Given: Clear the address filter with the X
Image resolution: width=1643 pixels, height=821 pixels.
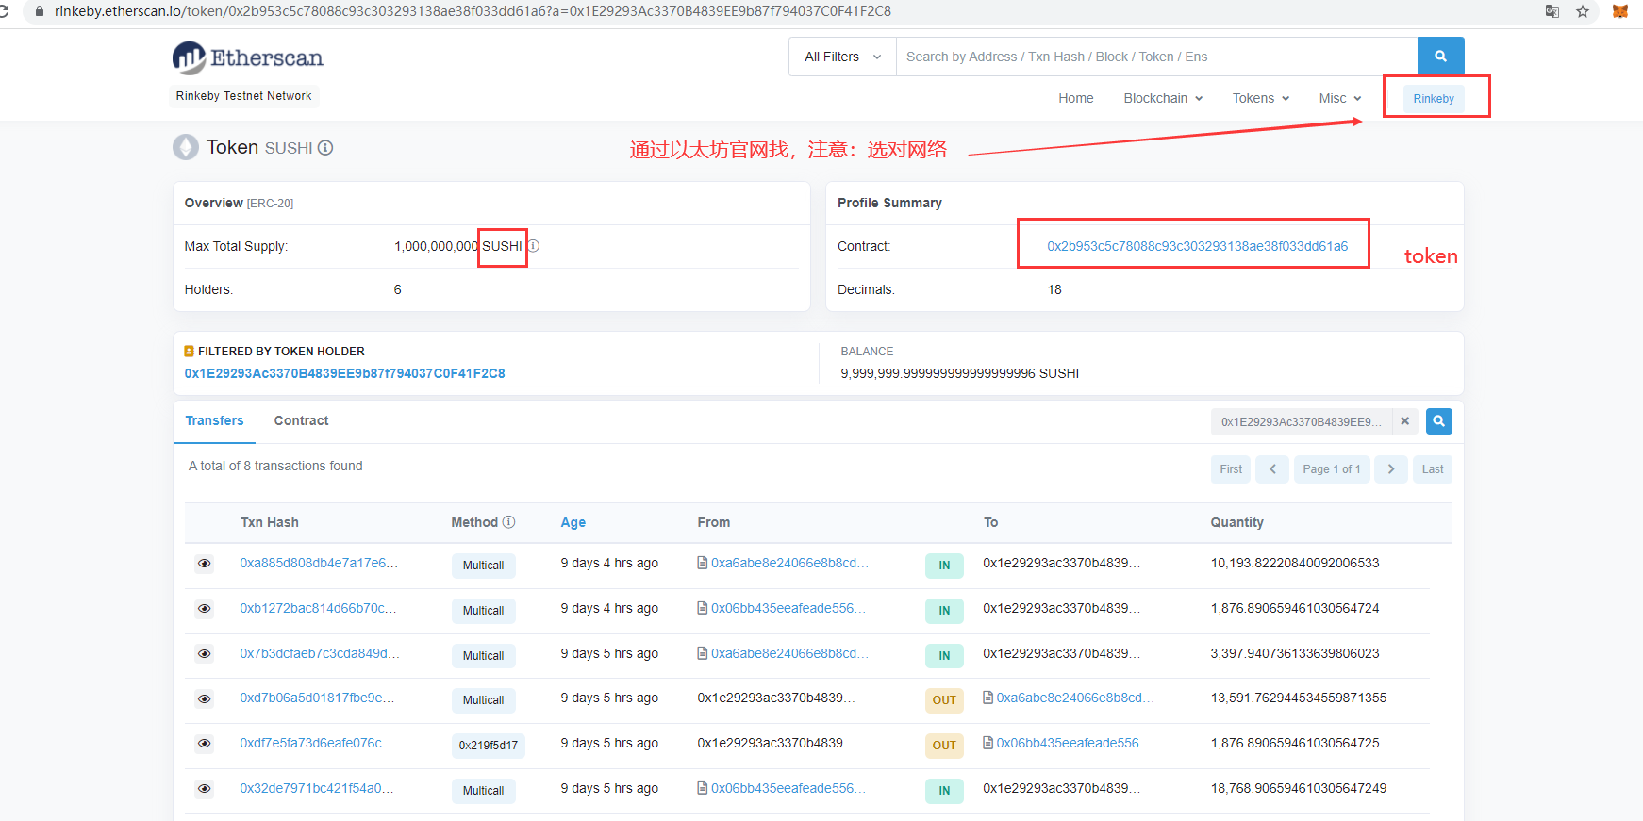Looking at the screenshot, I should tap(1405, 421).
